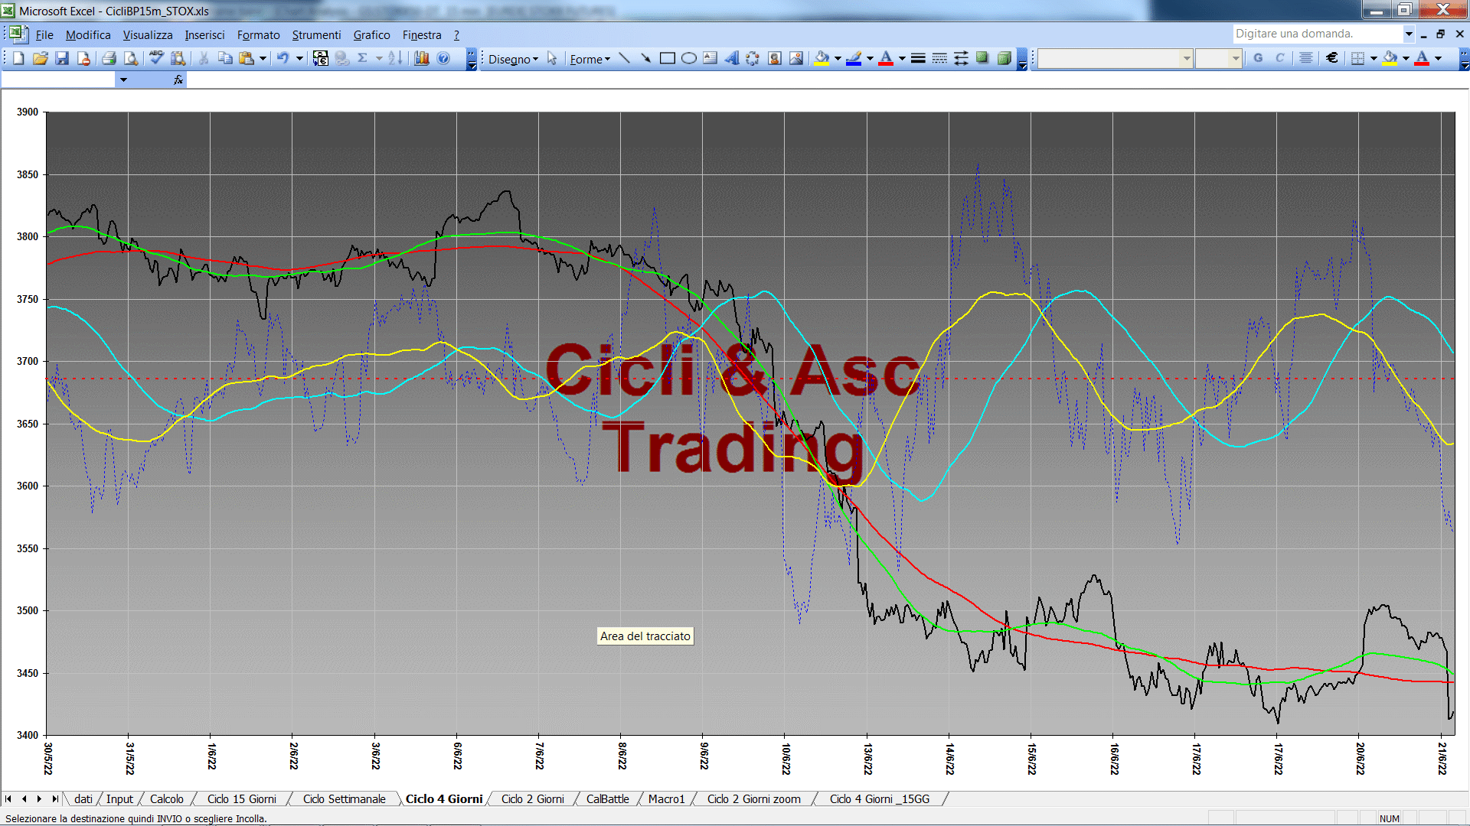Switch to the dati sheet tab
Viewport: 1470px width, 826px height.
tap(83, 798)
